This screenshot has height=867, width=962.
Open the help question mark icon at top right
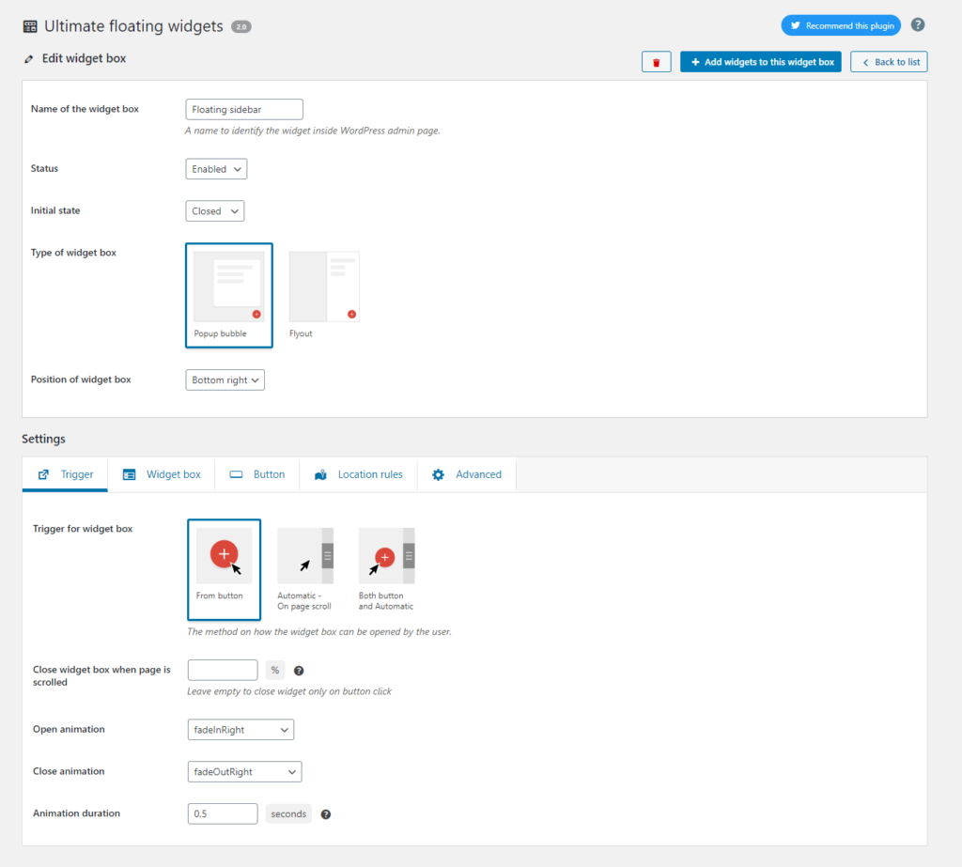click(917, 25)
